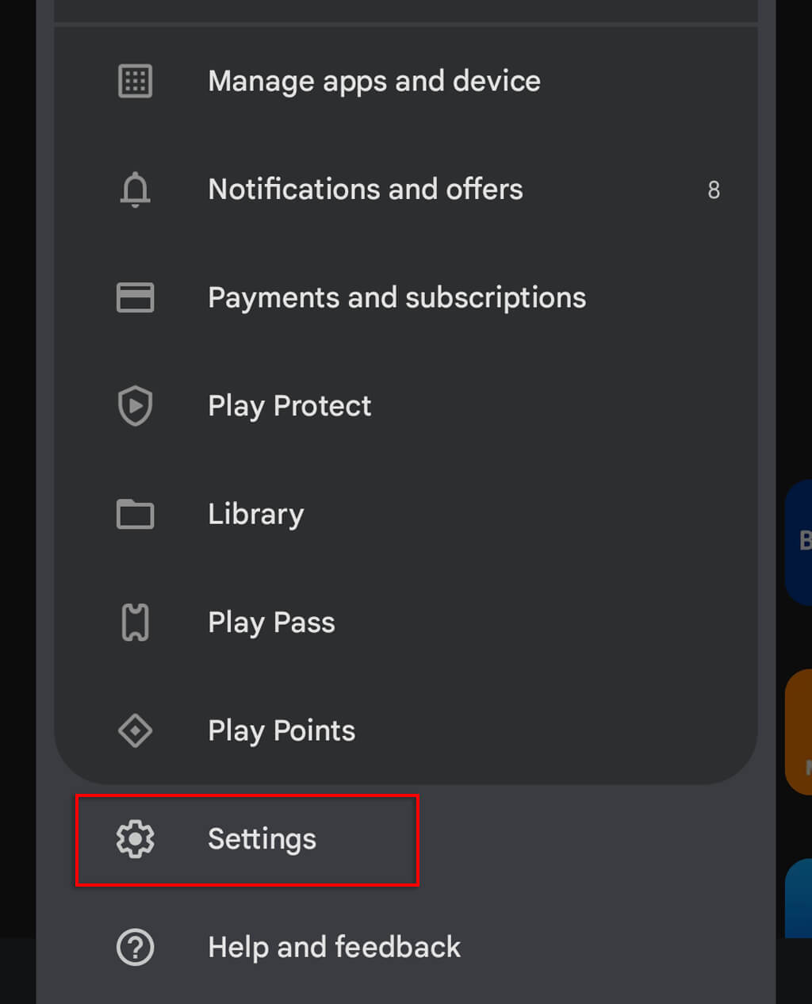Open the Settings text link

pos(262,839)
